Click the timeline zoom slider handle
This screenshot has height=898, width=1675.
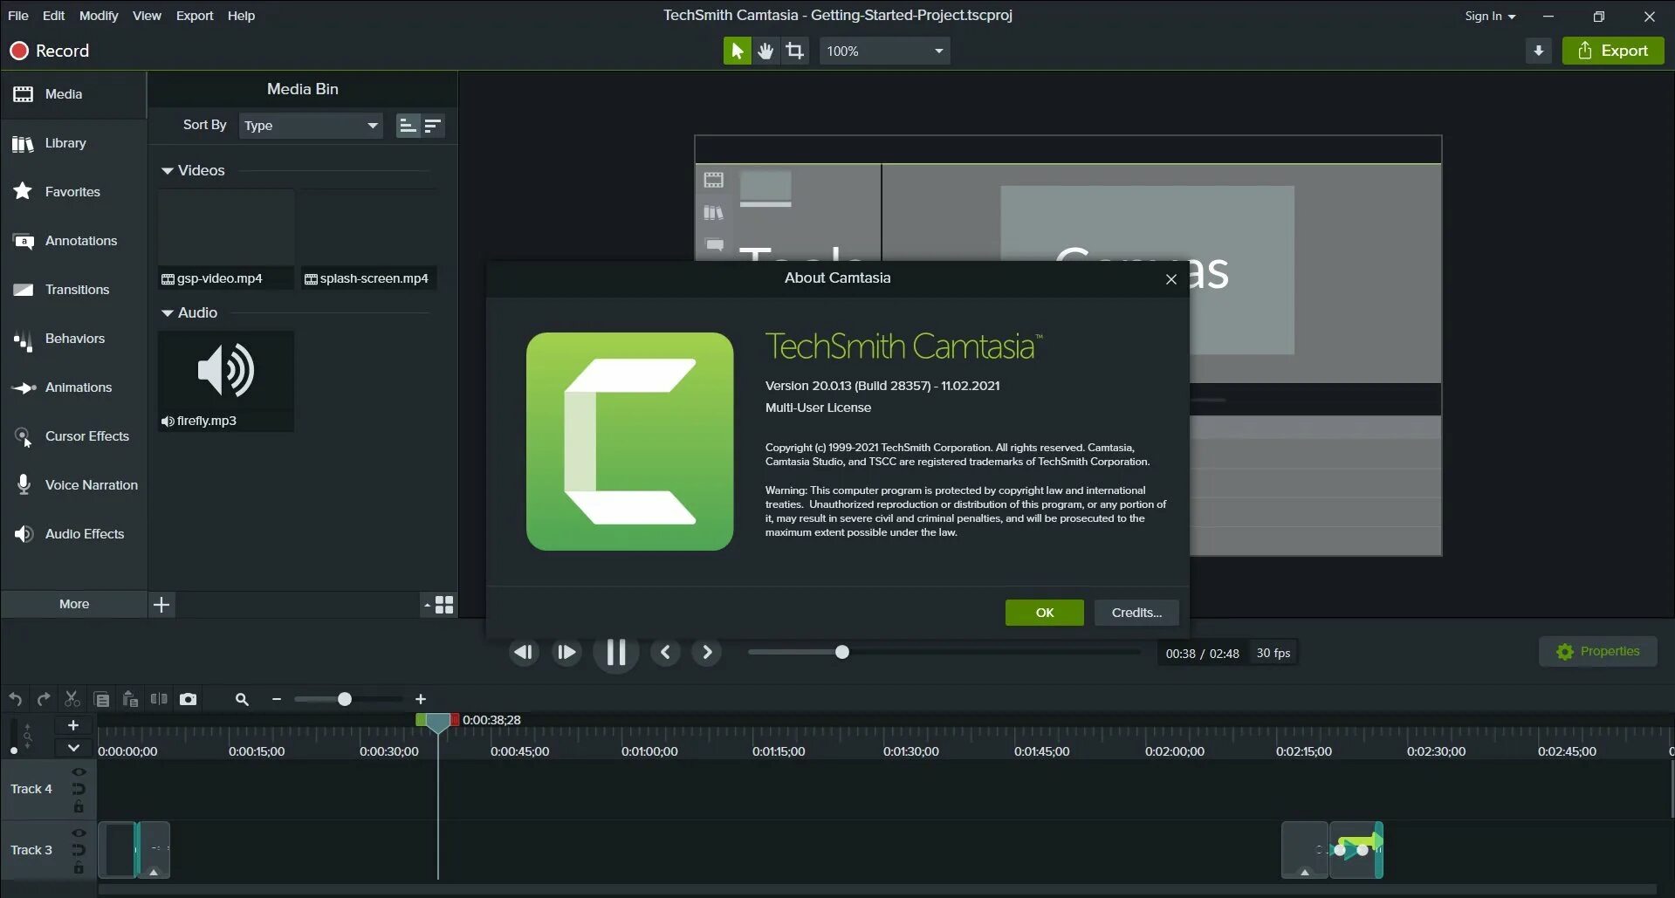pos(345,699)
